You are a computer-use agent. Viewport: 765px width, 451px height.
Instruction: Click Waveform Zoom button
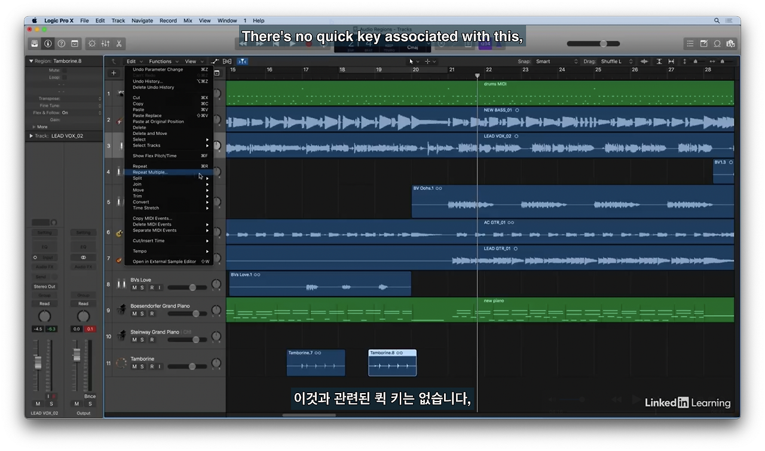pos(644,61)
